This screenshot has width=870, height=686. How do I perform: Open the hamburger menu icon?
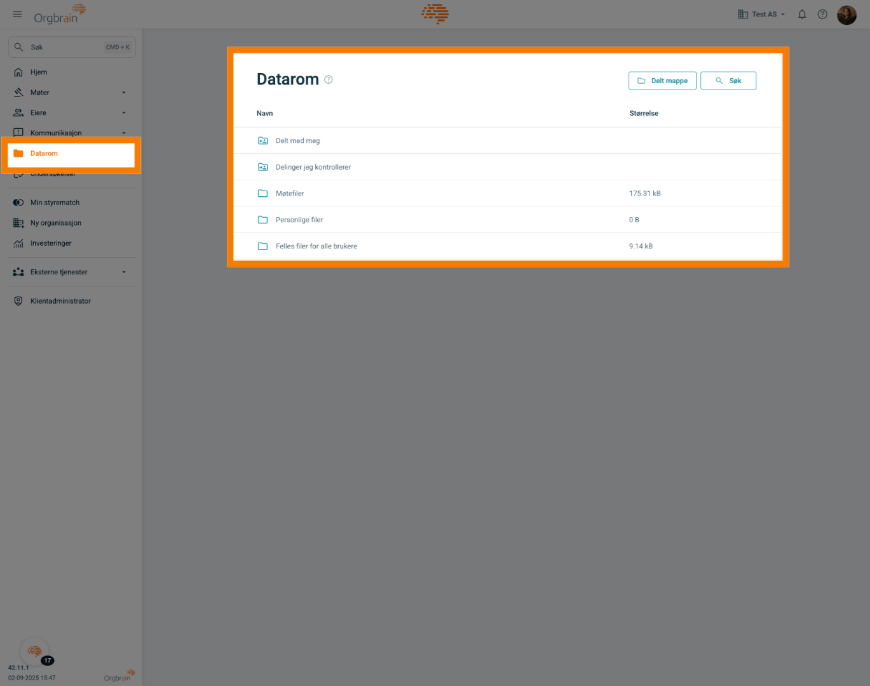17,14
